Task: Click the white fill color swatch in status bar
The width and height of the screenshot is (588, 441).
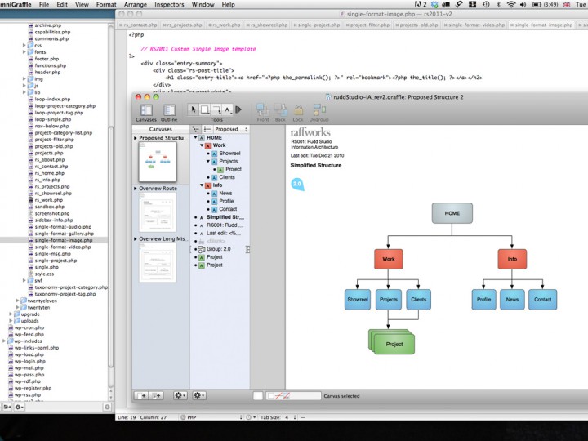Action: [x=258, y=395]
